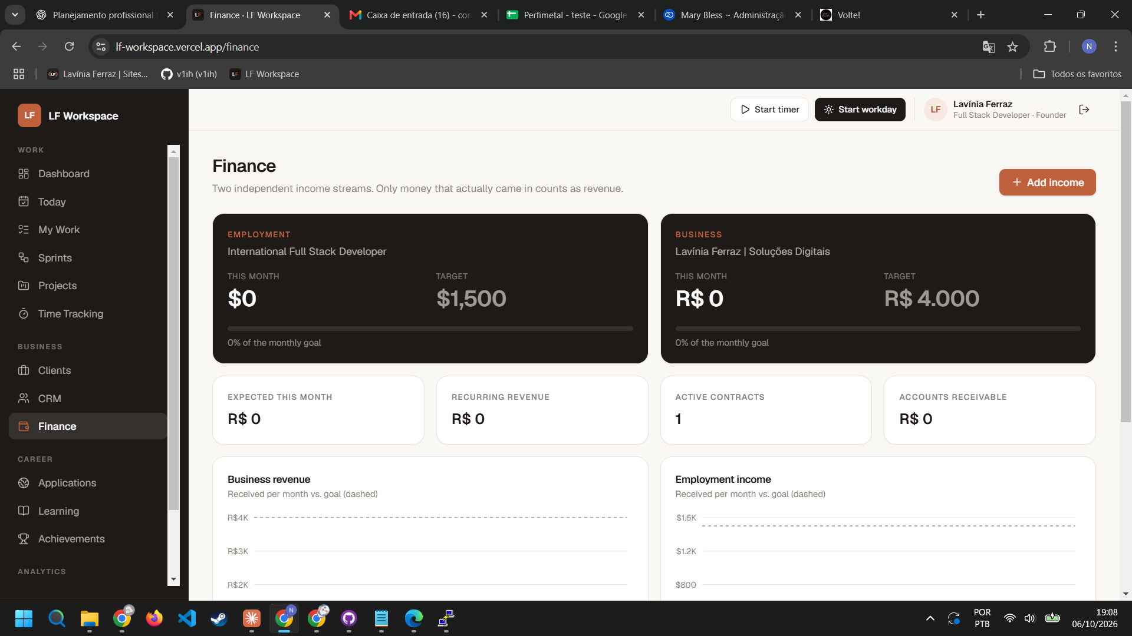Viewport: 1132px width, 636px height.
Task: Open Visual Studio Code from taskbar
Action: pos(187,618)
